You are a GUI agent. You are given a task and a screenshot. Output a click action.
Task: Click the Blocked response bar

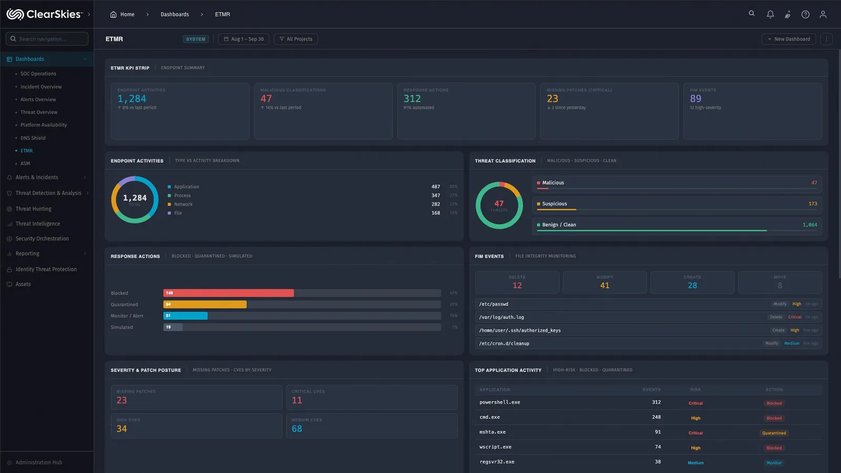[229, 293]
